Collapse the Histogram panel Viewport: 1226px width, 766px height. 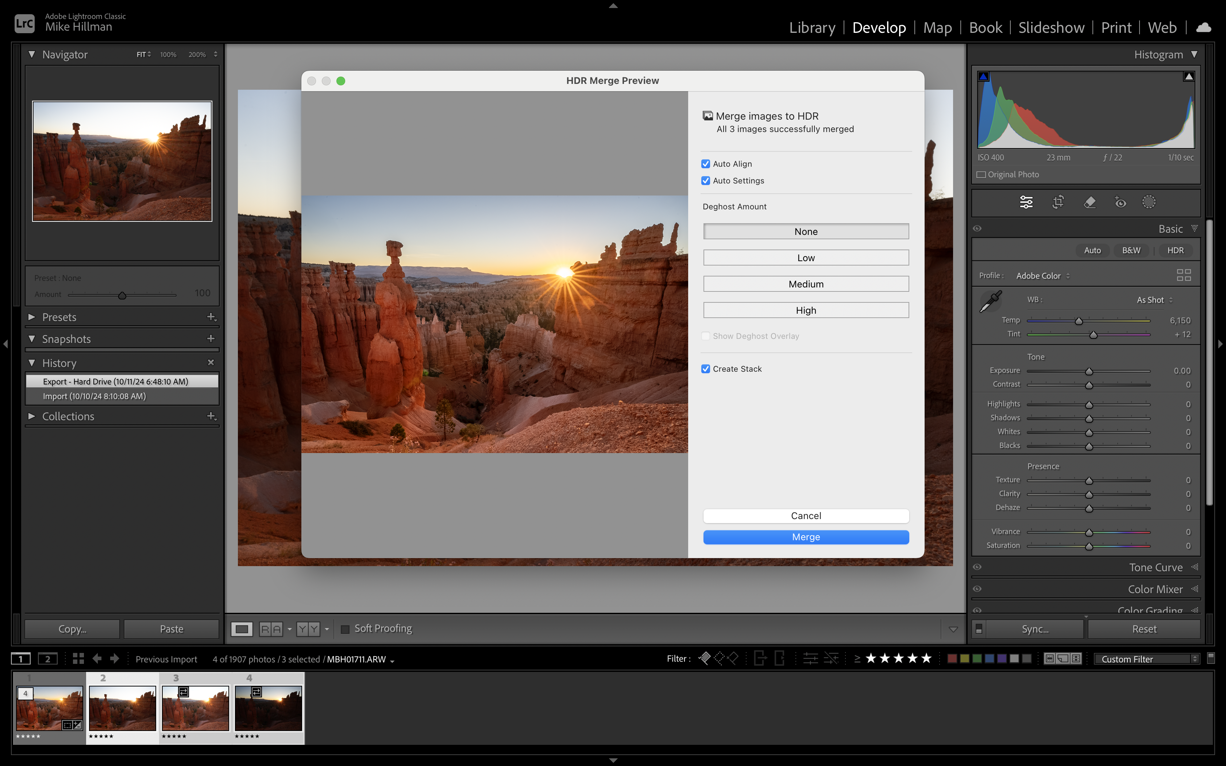(x=1194, y=54)
